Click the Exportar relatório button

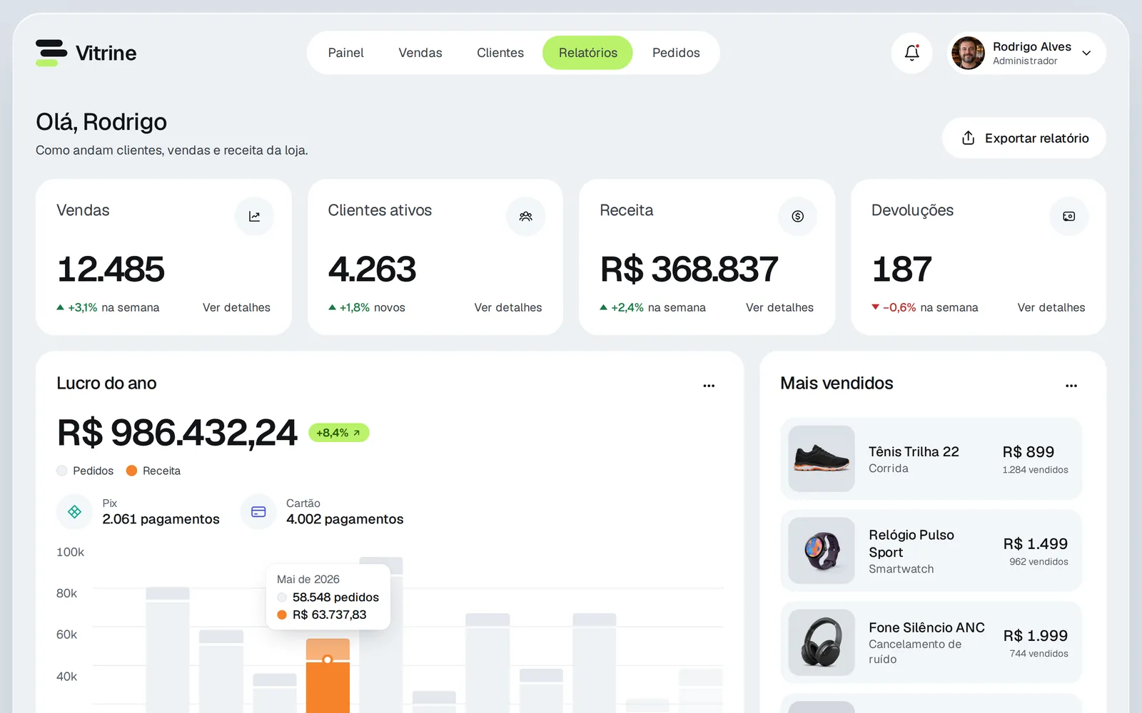[1024, 138]
